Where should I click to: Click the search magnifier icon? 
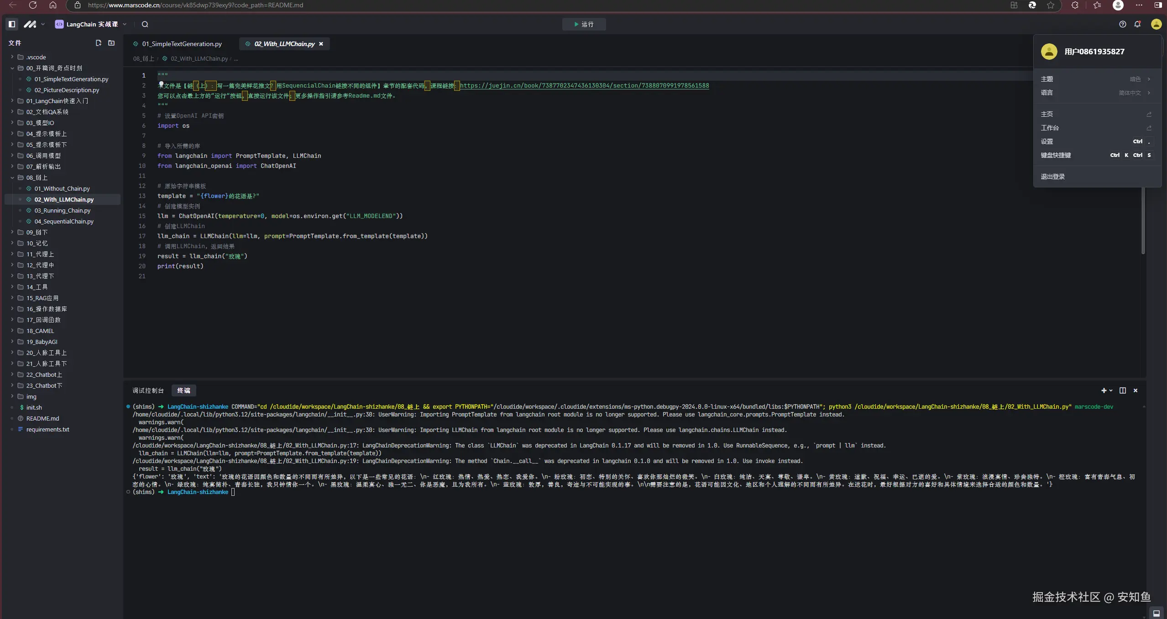[x=145, y=24]
